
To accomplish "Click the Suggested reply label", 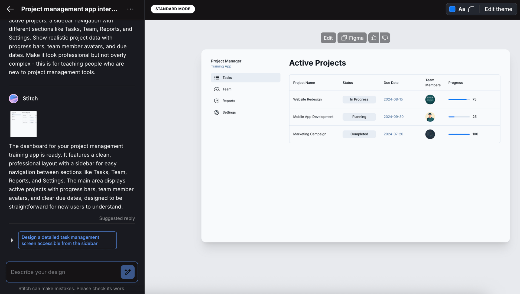I will (x=117, y=218).
